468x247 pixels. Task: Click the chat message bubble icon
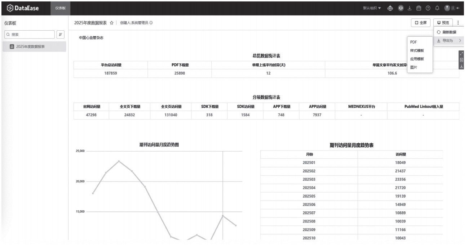(x=401, y=8)
